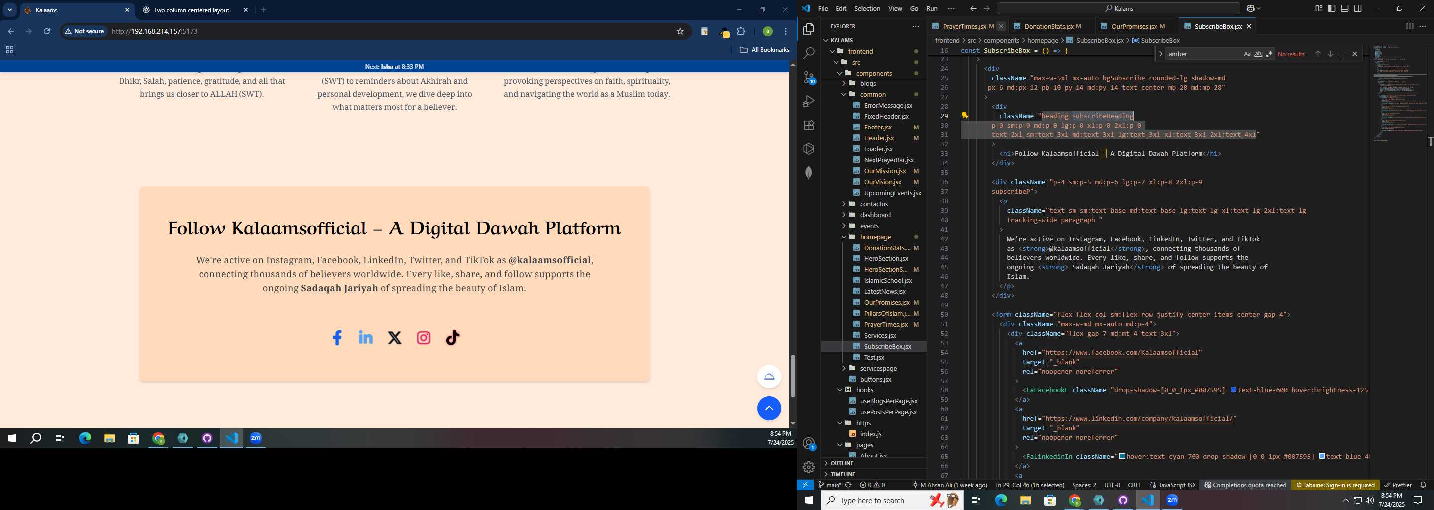Expand the contactus folder
The image size is (1434, 510).
click(873, 204)
